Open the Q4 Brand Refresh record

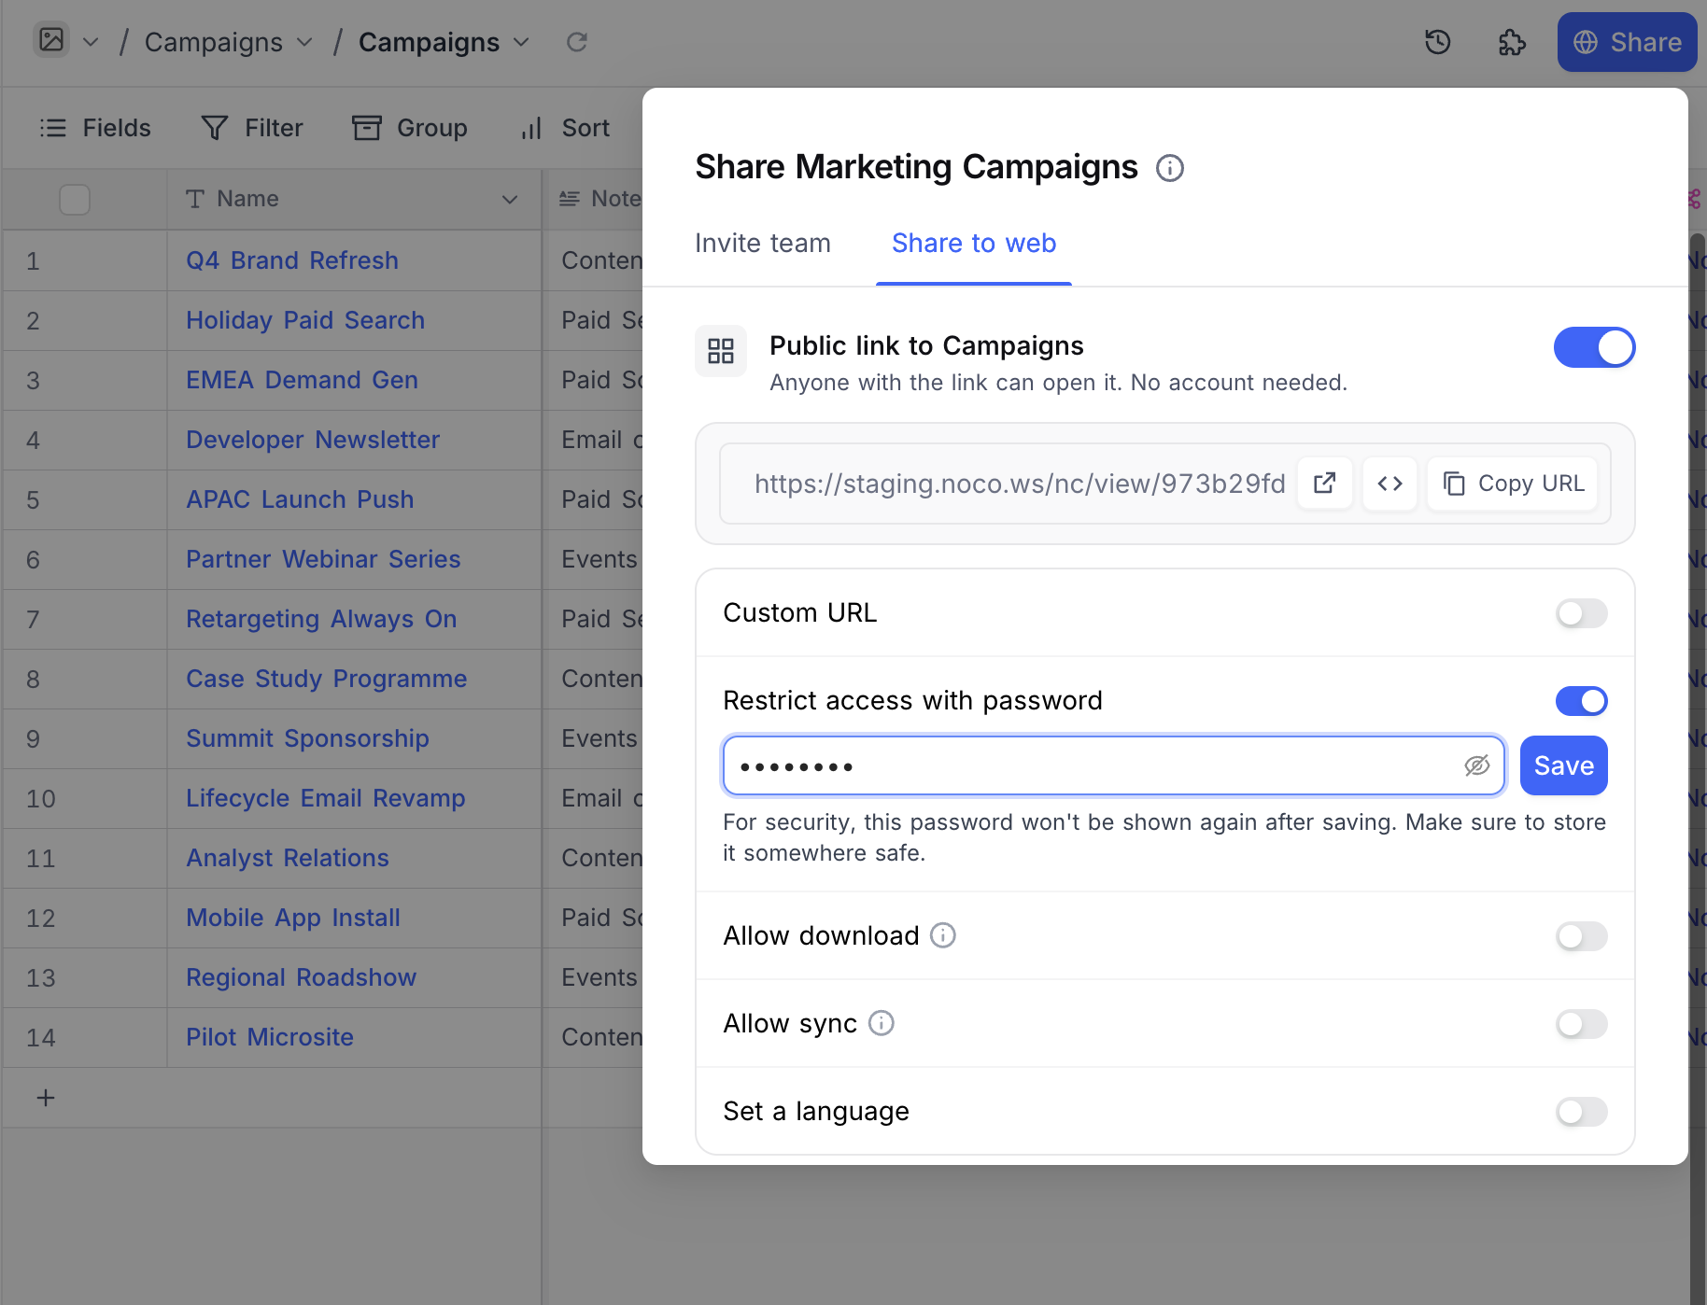(x=292, y=260)
